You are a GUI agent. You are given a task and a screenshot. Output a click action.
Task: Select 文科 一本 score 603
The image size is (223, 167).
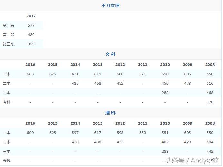pos(30,74)
